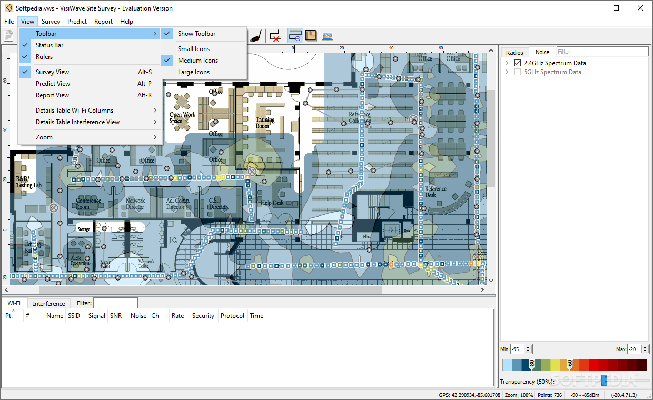Open the Help menu

click(126, 22)
